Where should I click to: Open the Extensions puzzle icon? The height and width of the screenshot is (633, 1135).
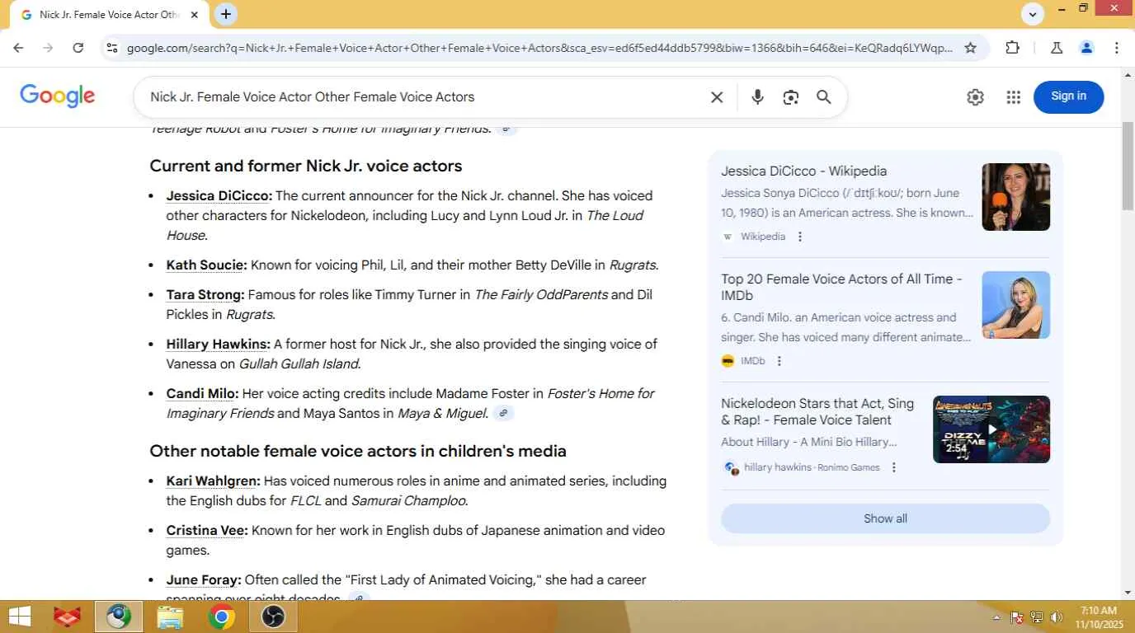coord(1013,48)
